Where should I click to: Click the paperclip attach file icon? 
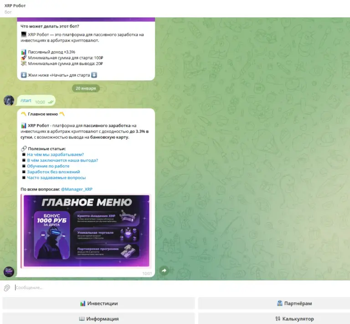(7, 288)
